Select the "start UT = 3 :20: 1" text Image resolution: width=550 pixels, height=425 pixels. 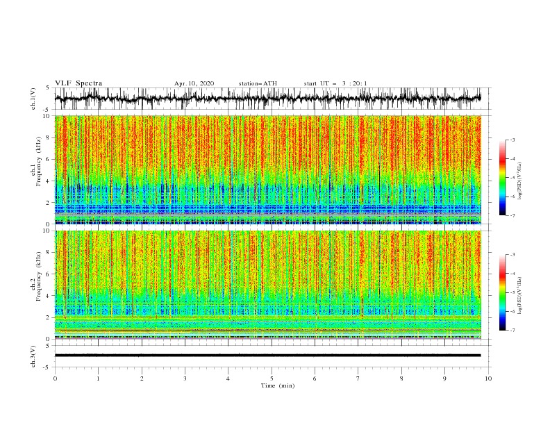tap(335, 83)
